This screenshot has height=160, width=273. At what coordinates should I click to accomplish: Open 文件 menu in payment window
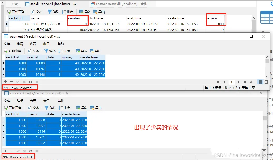pos(7,44)
